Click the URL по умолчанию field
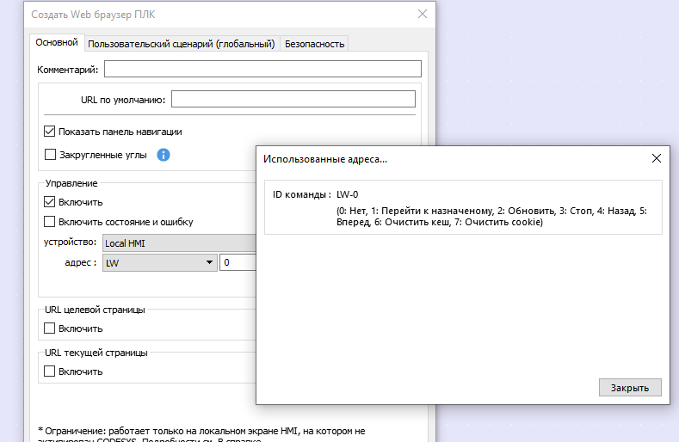 point(293,99)
